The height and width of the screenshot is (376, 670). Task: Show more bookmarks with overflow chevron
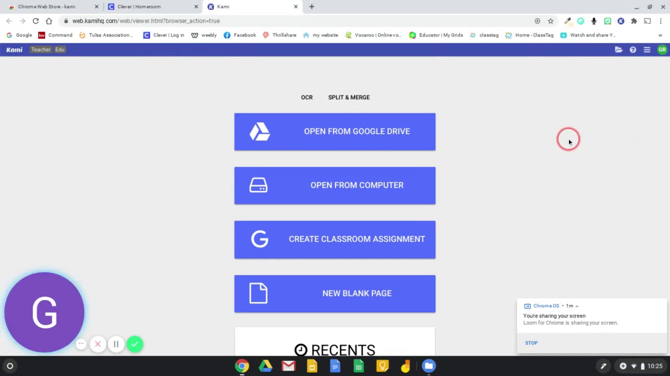tap(660, 35)
